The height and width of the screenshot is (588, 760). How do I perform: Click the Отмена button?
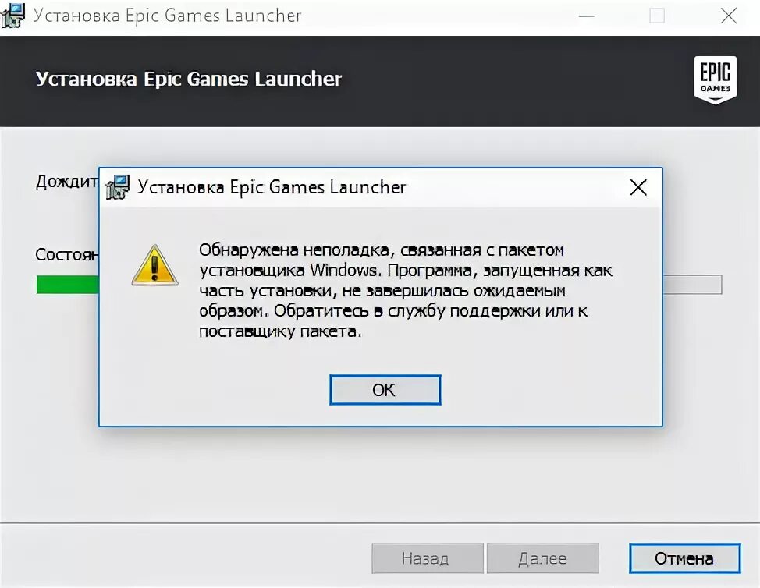pyautogui.click(x=684, y=558)
